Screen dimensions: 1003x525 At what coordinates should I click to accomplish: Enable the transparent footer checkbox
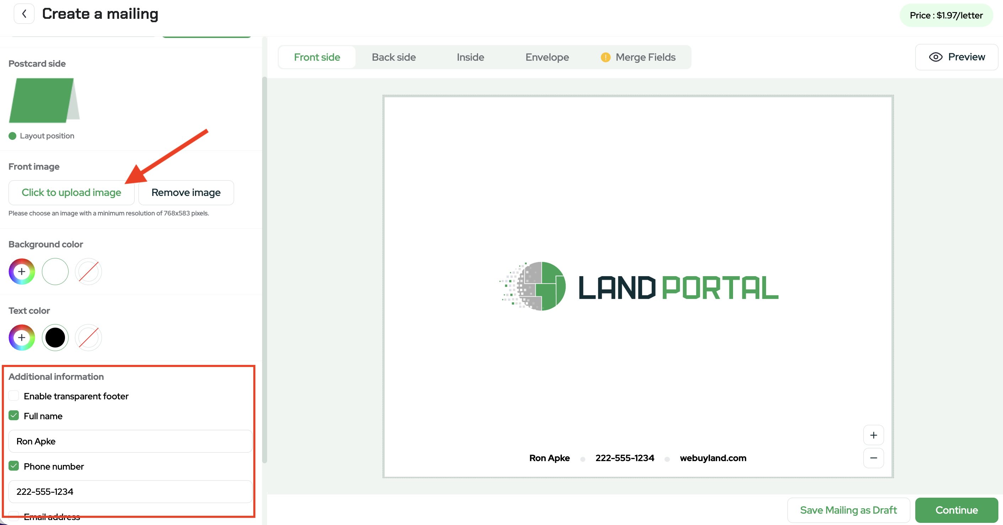point(14,396)
